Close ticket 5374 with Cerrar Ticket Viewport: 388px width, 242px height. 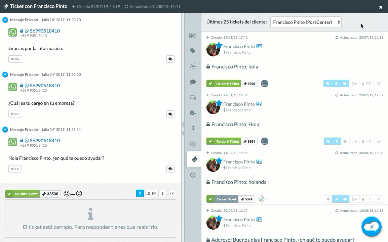tap(223, 199)
